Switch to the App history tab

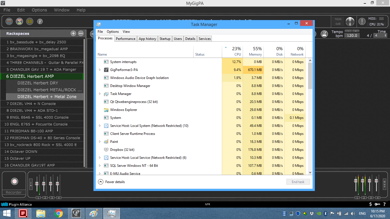(x=147, y=39)
